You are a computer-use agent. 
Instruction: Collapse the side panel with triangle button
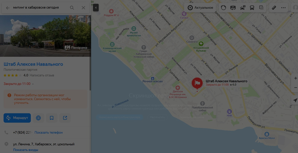coord(96,8)
